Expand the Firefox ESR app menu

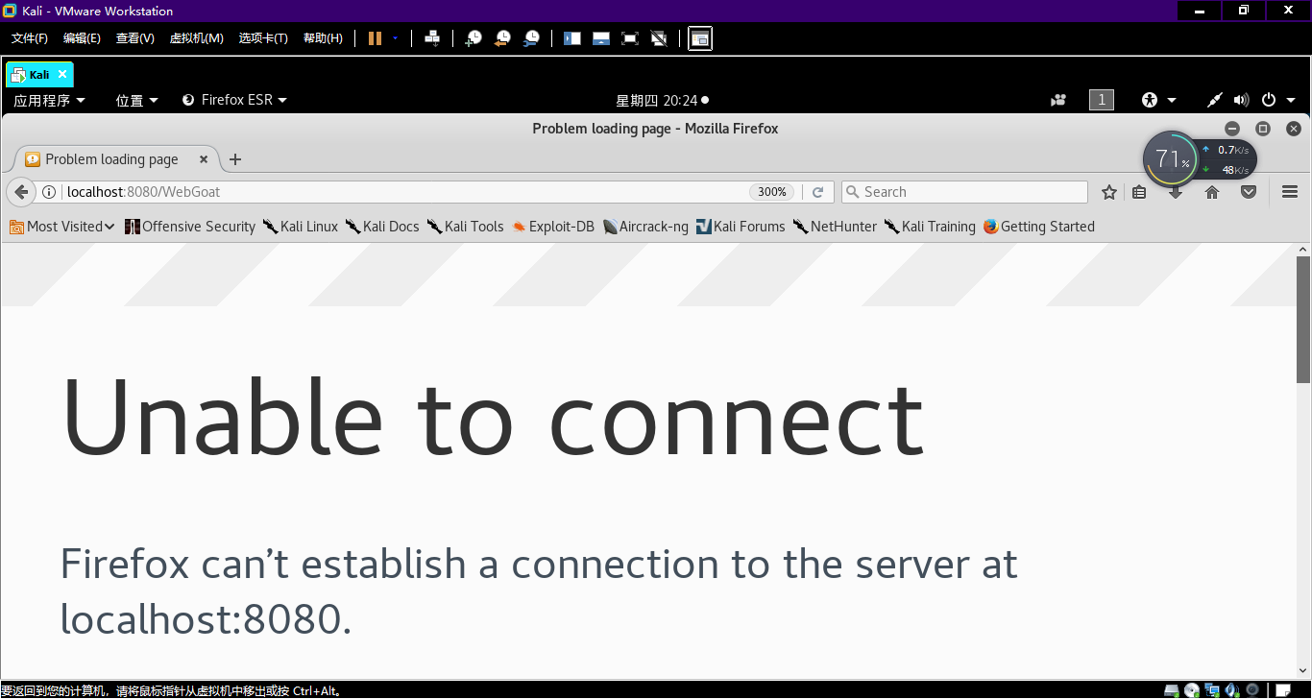point(235,100)
